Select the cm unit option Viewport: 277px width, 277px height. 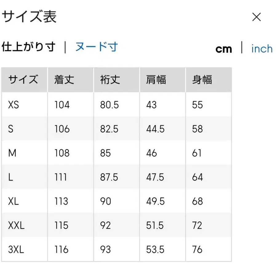224,48
